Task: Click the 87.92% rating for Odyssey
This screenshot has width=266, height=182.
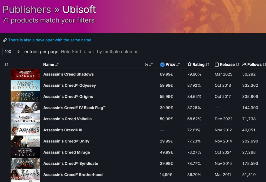Action: 194,85
